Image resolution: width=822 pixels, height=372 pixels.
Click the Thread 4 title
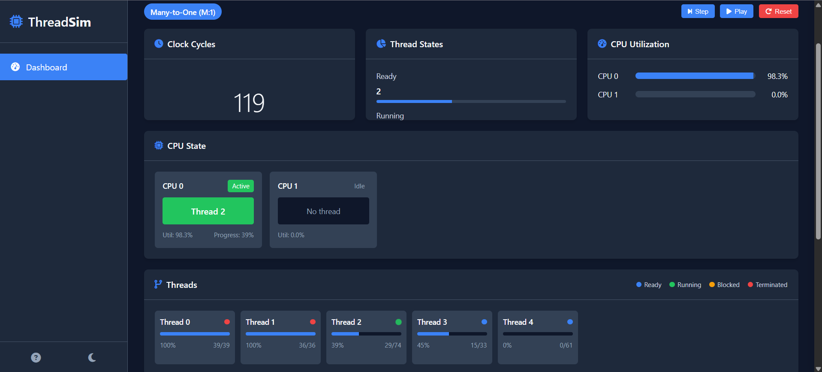click(518, 322)
